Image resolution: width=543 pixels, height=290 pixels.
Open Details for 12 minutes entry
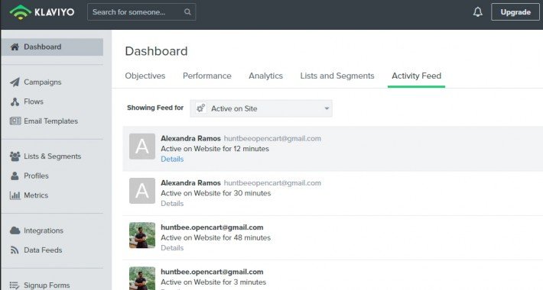172,159
